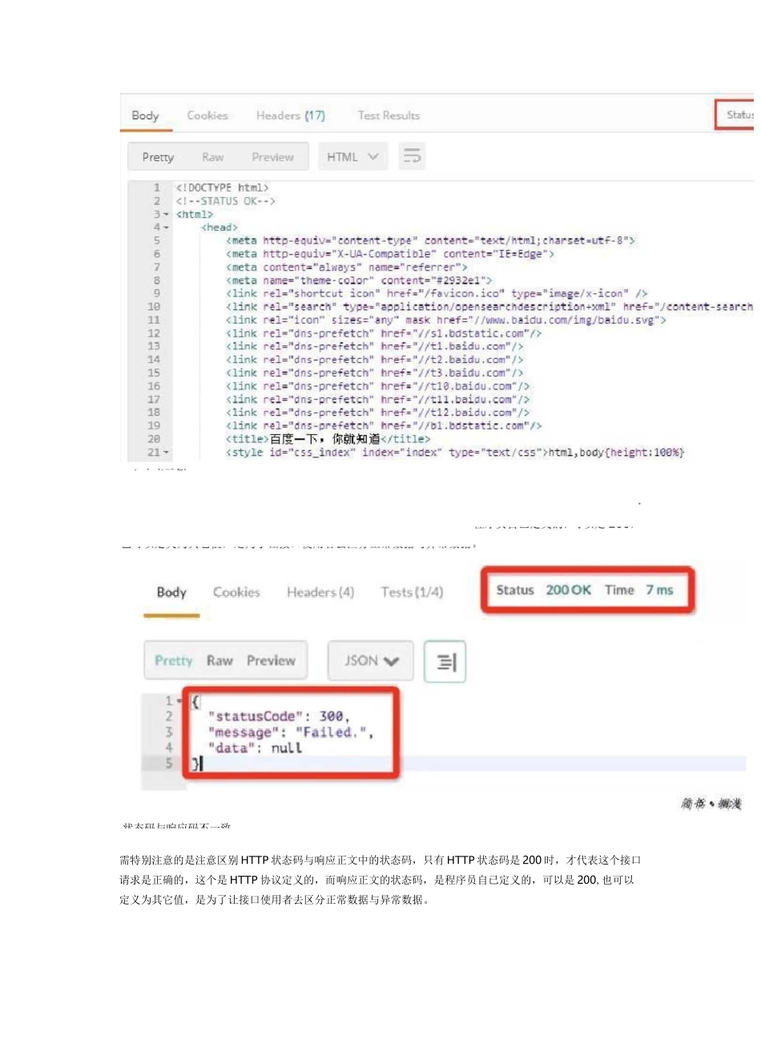The width and height of the screenshot is (761, 1056).
Task: Click the "data": null line
Action: point(255,748)
